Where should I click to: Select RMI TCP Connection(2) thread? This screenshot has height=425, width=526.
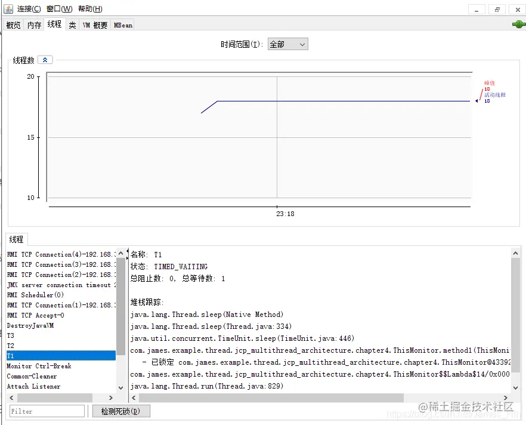61,275
